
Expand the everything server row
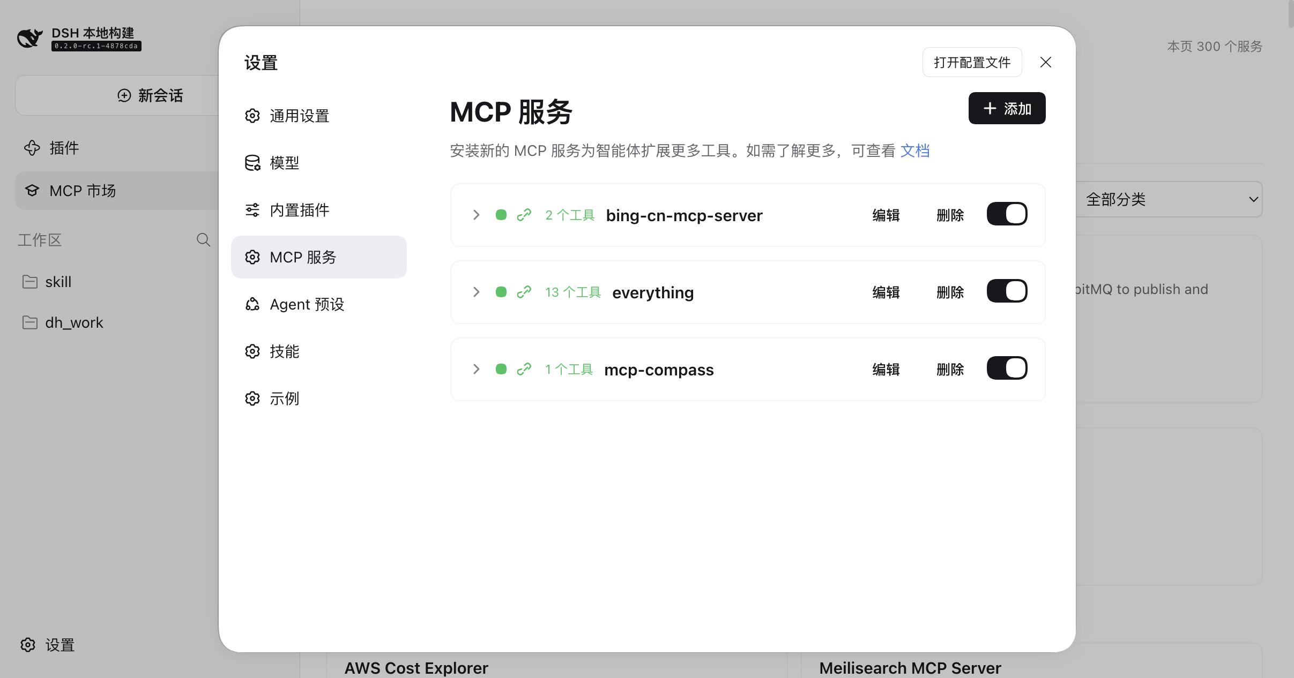pos(476,292)
